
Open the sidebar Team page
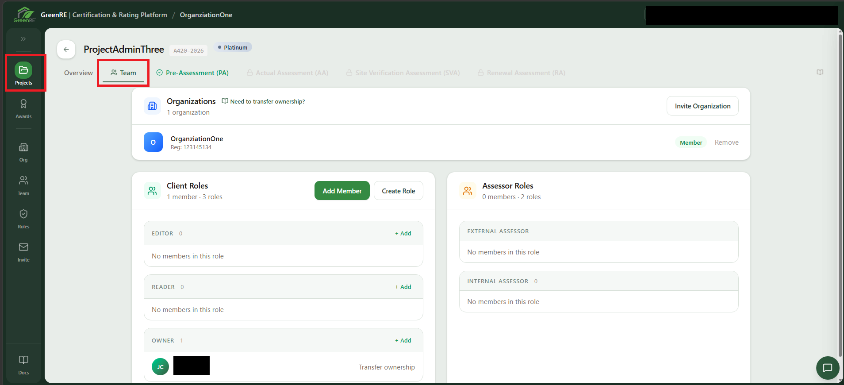(x=23, y=186)
